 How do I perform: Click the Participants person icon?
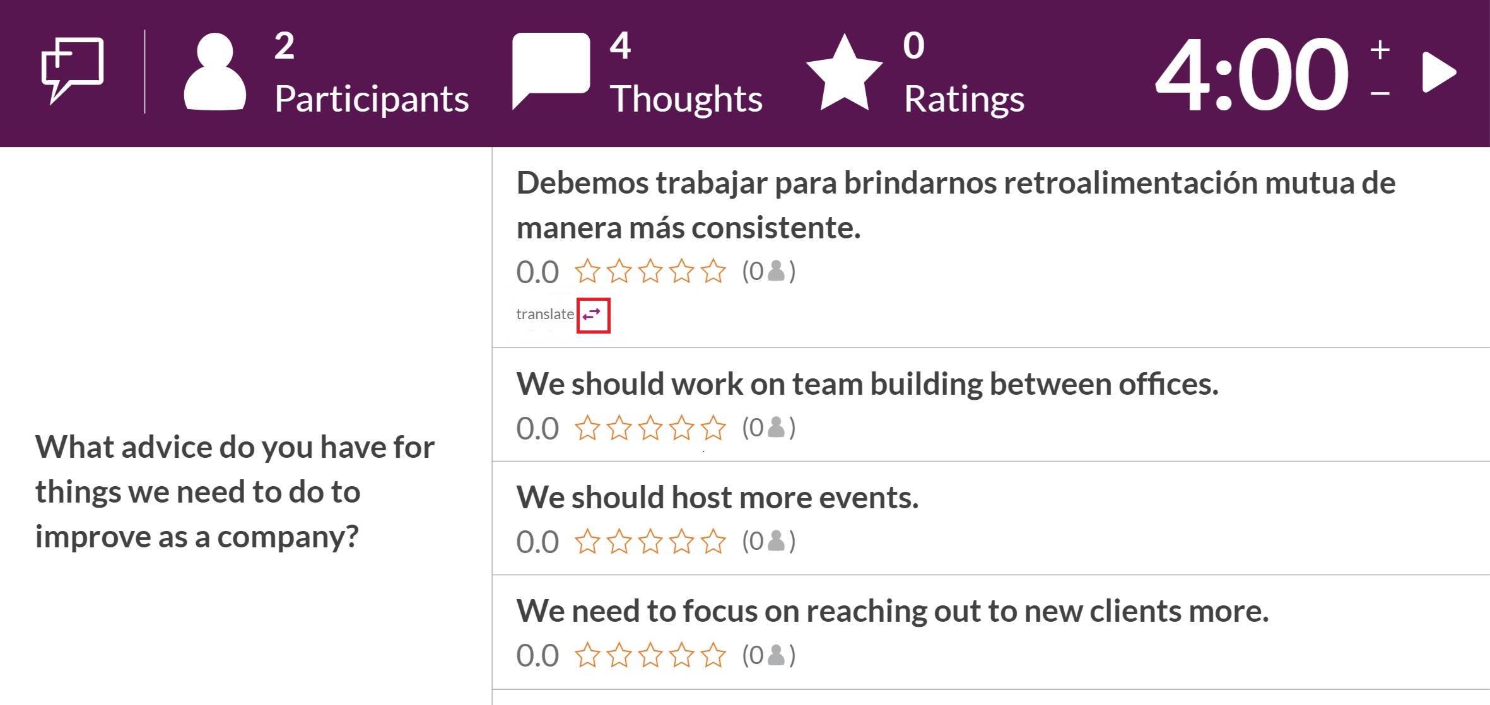(214, 72)
